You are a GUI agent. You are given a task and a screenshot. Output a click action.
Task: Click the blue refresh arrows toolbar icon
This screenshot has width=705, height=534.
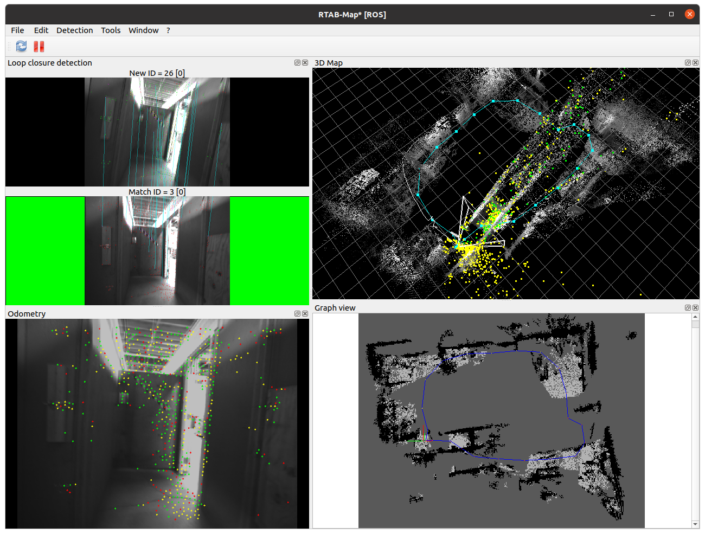click(x=21, y=47)
